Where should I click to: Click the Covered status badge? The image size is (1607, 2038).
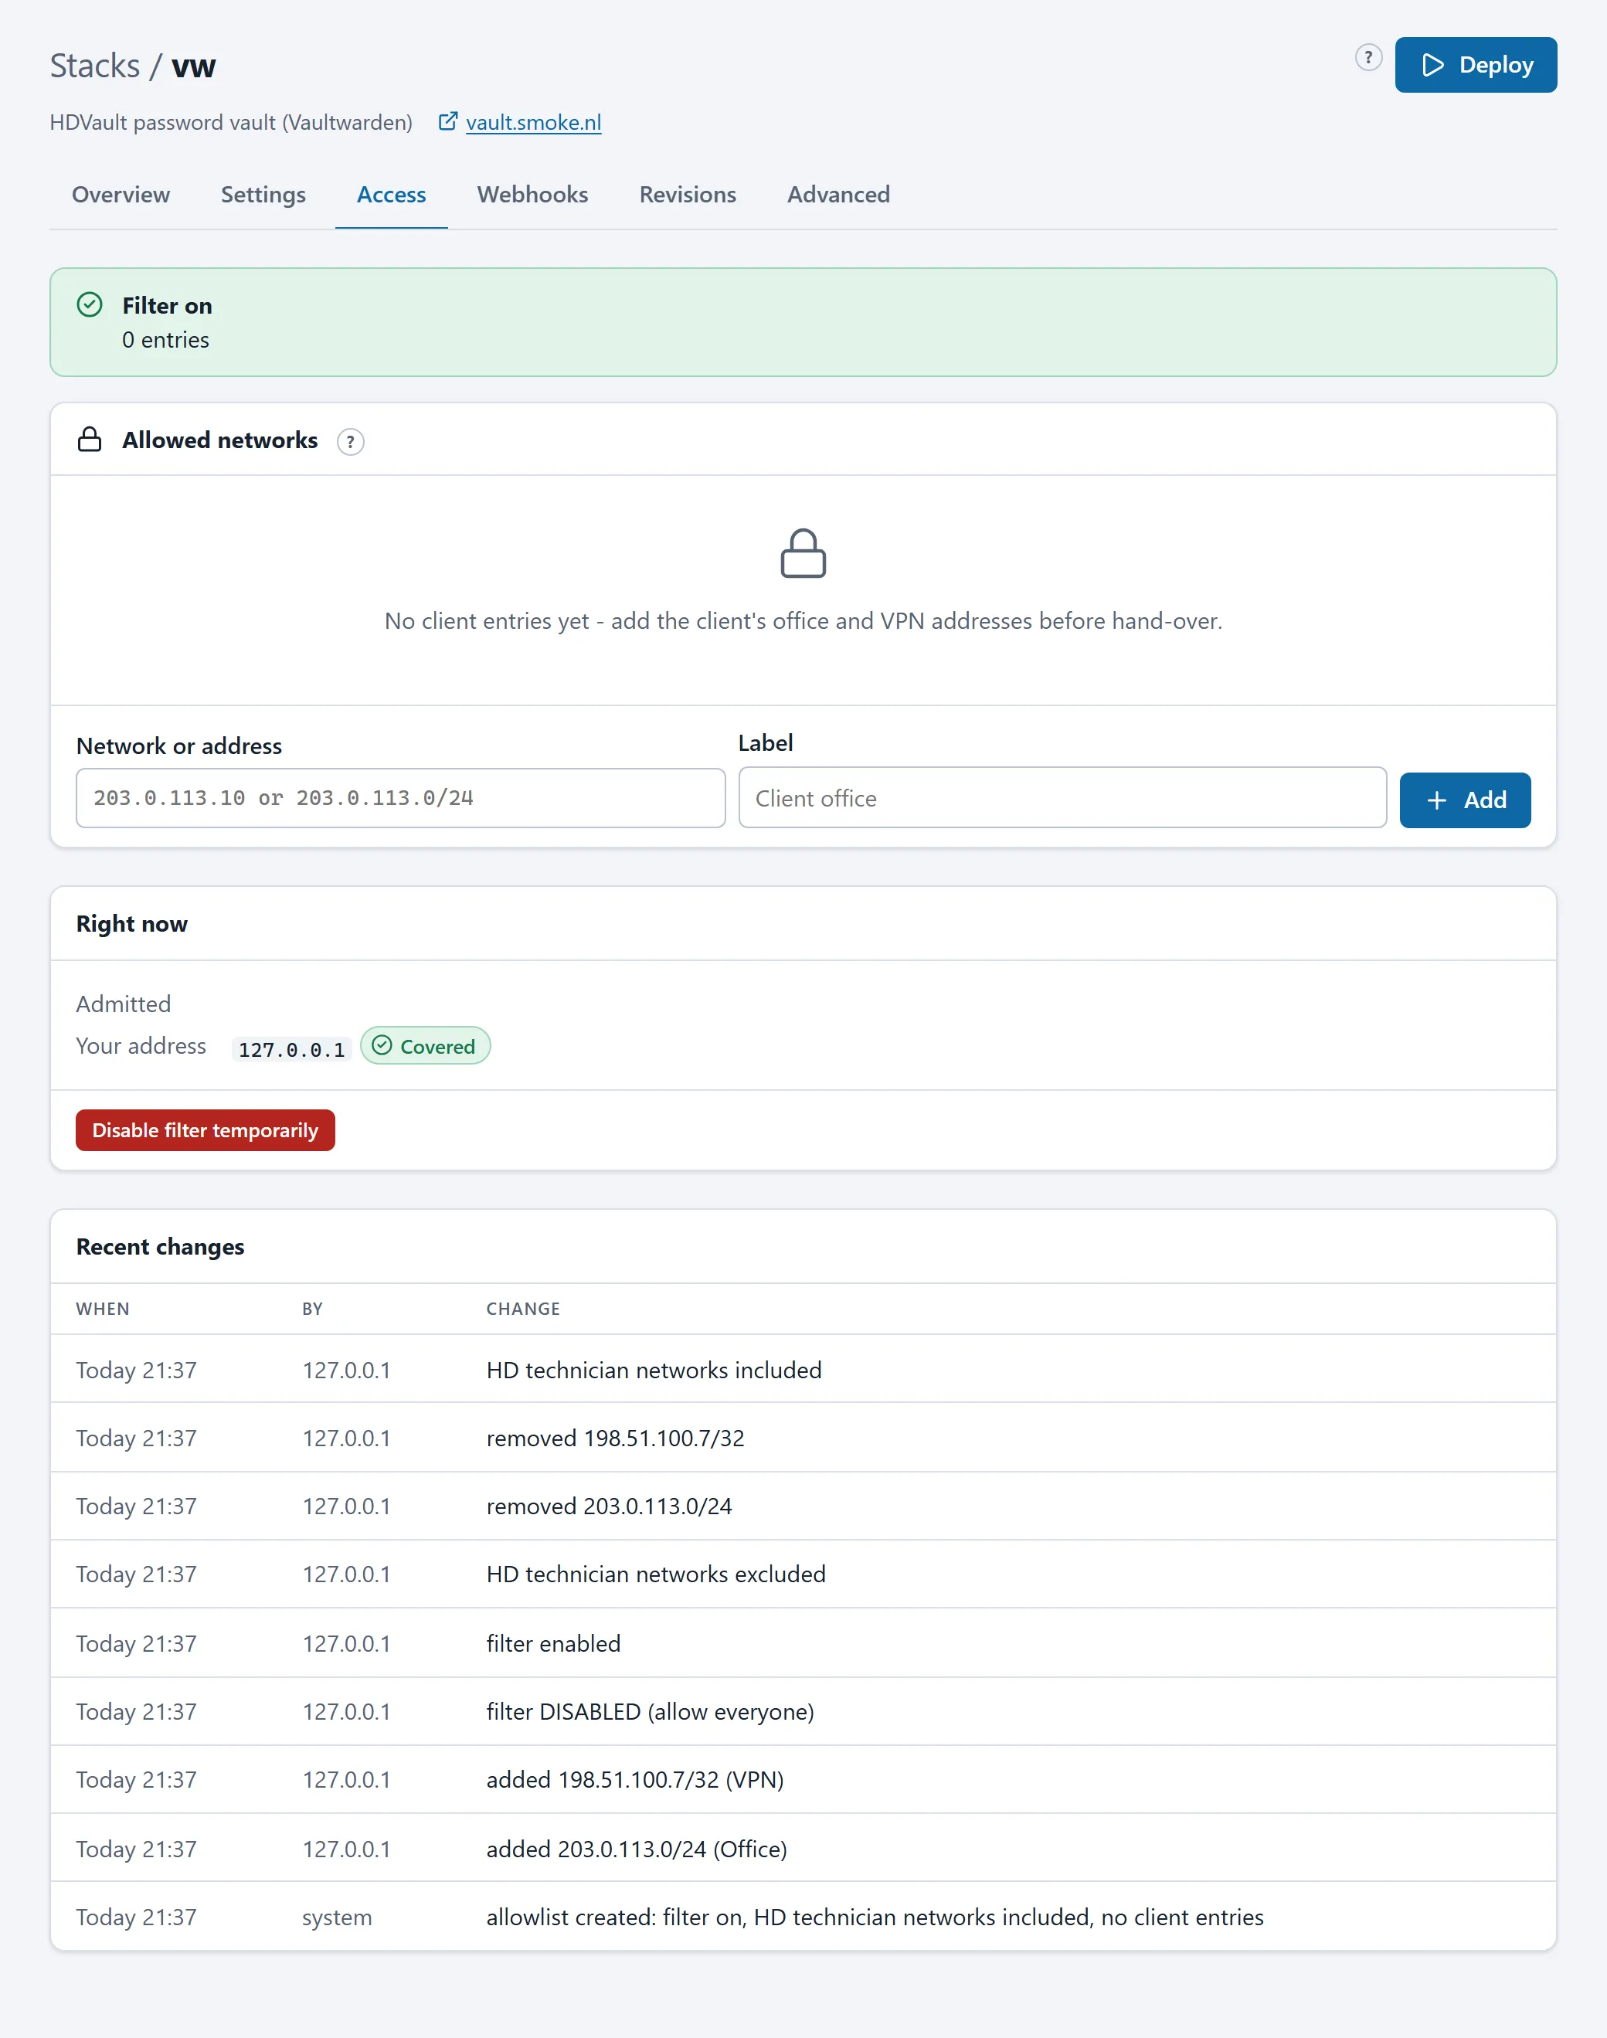425,1045
